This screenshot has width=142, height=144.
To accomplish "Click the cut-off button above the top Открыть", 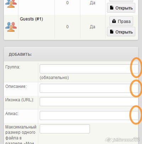I will point(121,1).
